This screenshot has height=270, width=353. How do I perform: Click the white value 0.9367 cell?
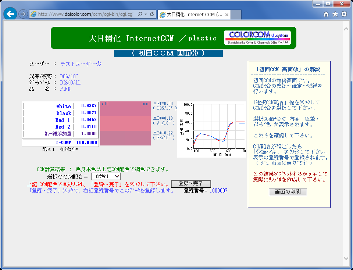click(86, 106)
